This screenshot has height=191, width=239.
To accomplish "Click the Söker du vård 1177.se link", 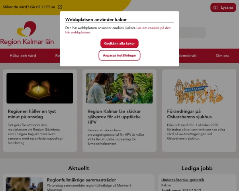I will [x=29, y=7].
